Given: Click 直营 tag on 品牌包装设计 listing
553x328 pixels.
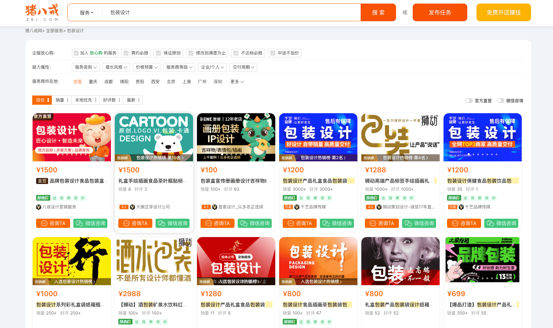Looking at the screenshot, I should click(x=42, y=181).
